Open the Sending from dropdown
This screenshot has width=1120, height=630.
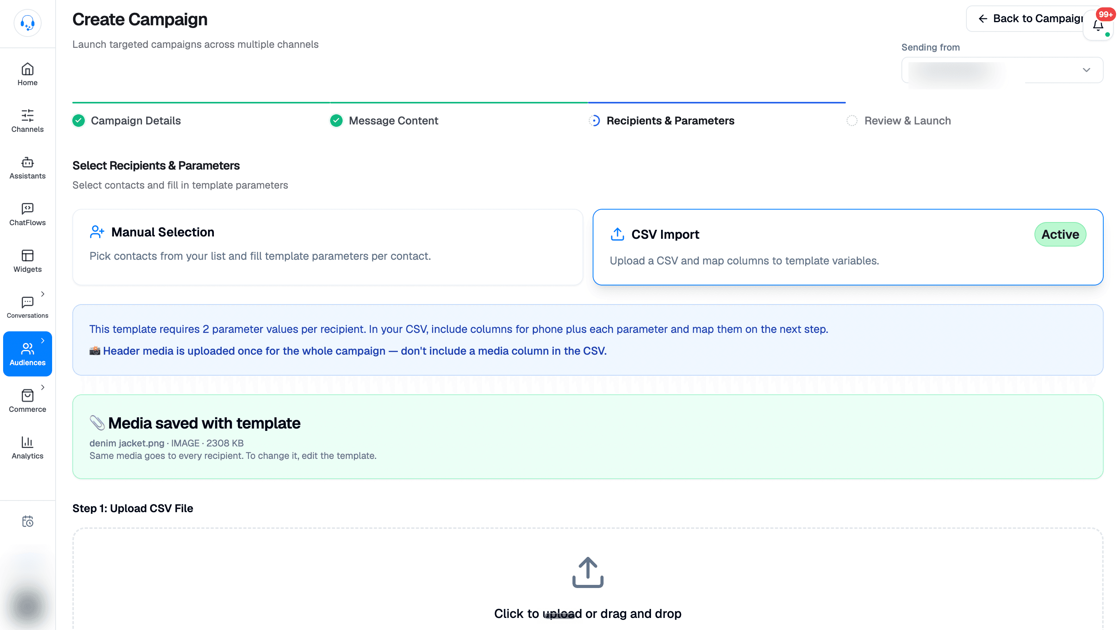1002,70
